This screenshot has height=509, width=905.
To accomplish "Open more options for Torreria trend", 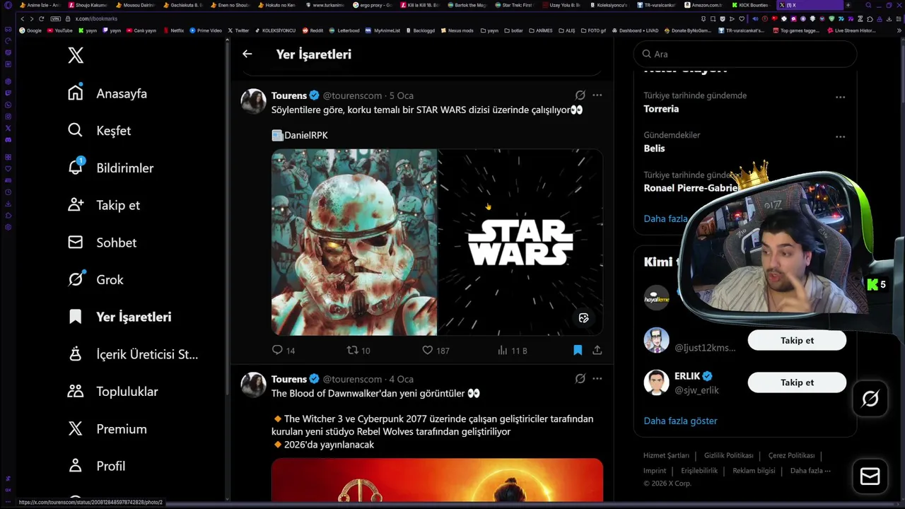I will [x=840, y=97].
